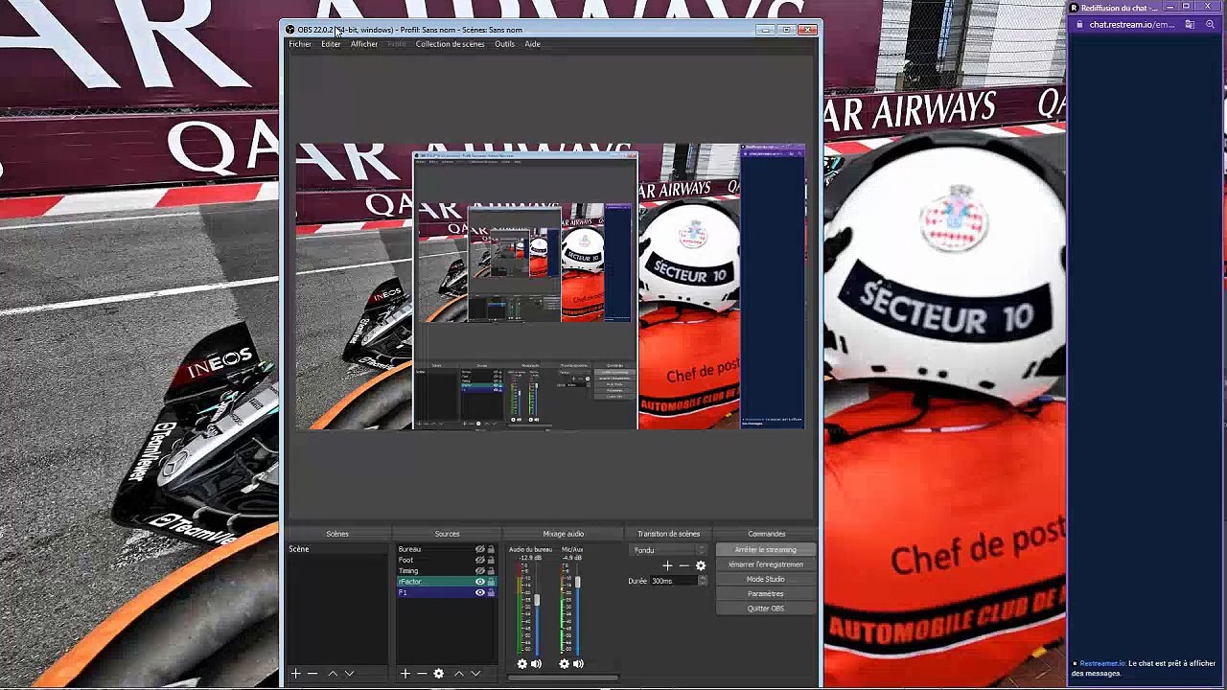Click Arrêter le streaming button

[x=765, y=550]
